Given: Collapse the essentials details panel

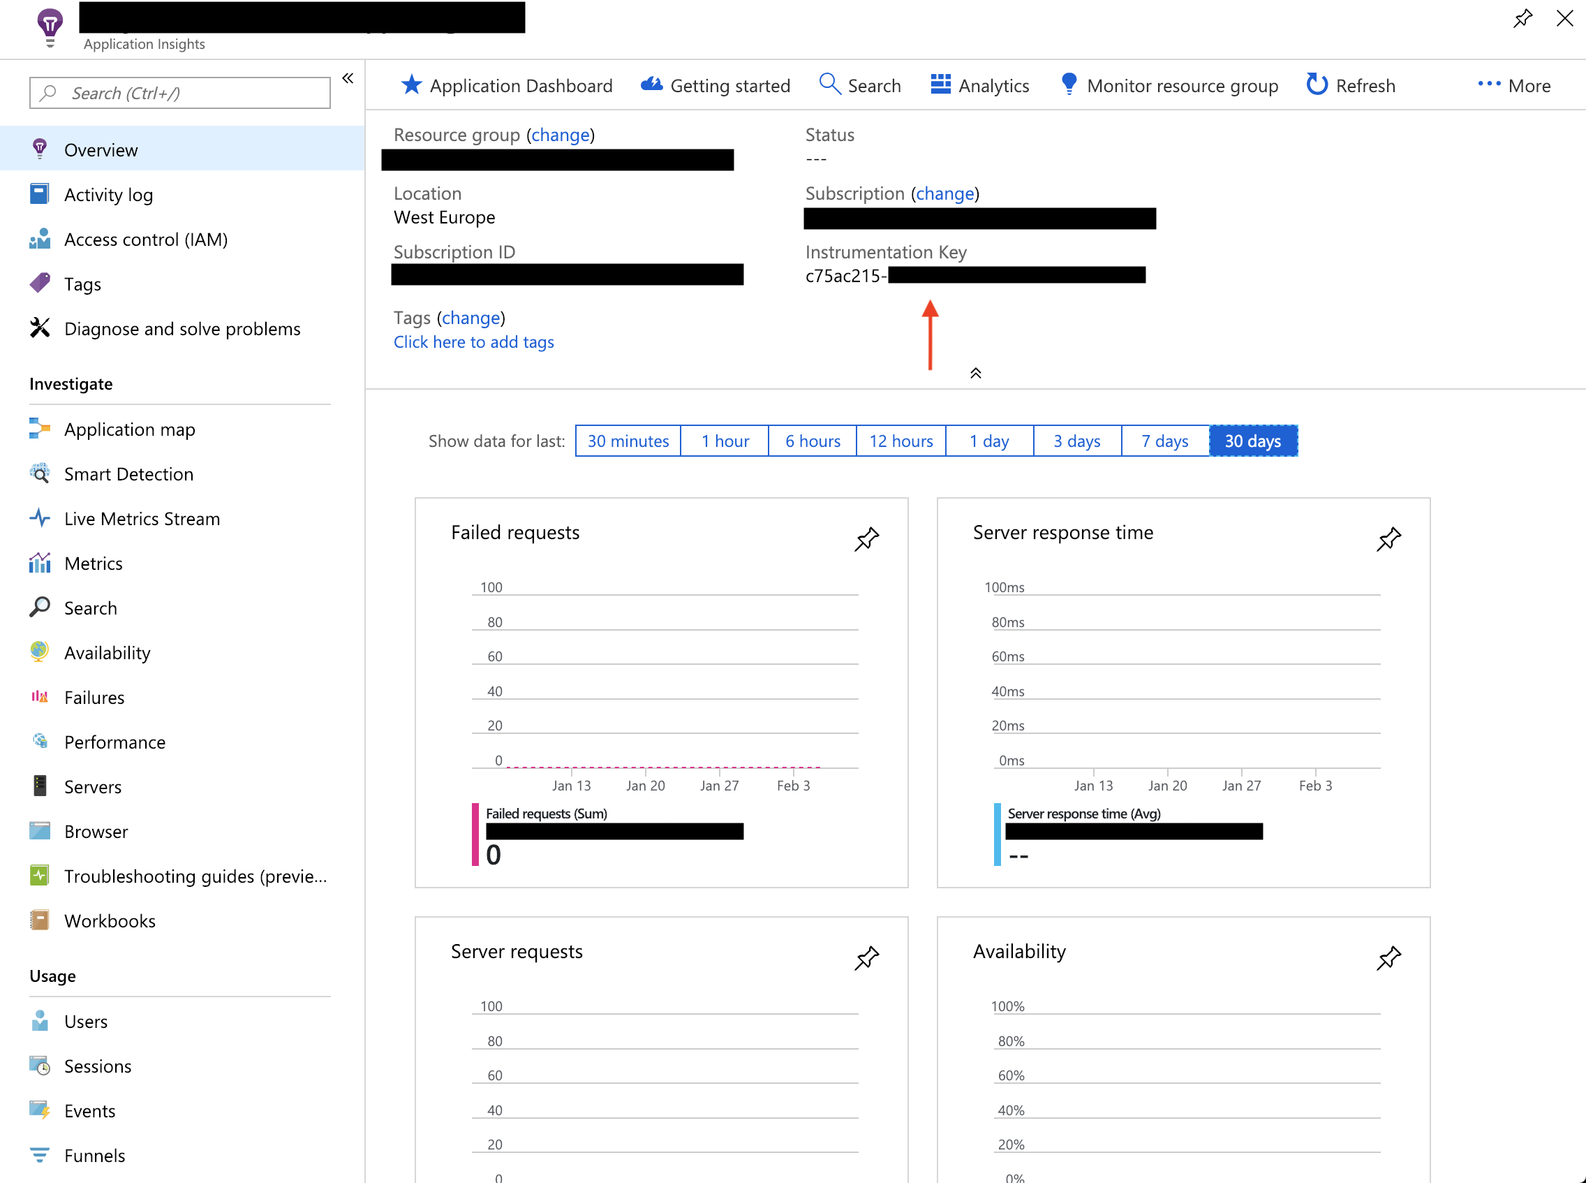Looking at the screenshot, I should 974,372.
